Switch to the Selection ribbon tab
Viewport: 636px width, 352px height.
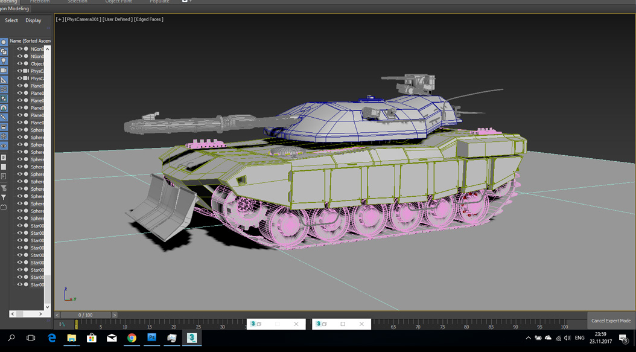tap(77, 1)
